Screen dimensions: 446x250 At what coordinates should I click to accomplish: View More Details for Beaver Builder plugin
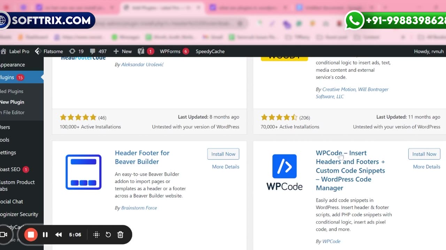tap(225, 167)
